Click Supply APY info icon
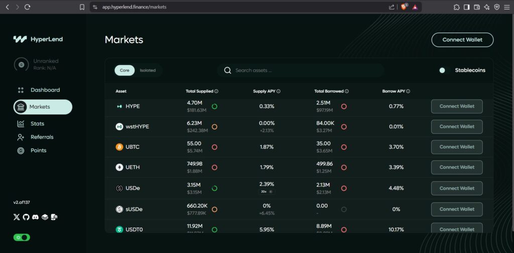The image size is (514, 253). (278, 91)
